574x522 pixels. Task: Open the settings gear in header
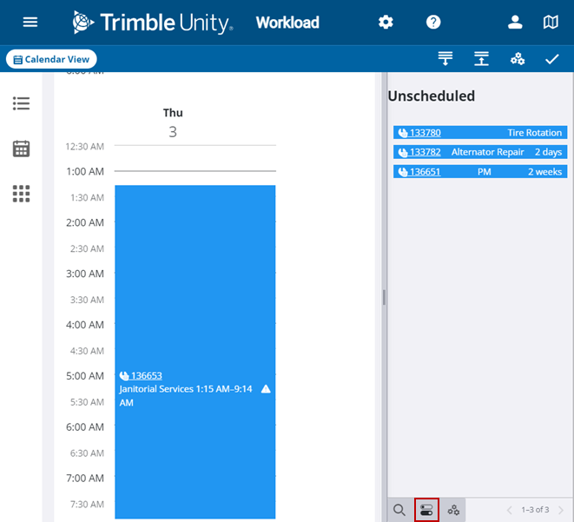[x=386, y=22]
